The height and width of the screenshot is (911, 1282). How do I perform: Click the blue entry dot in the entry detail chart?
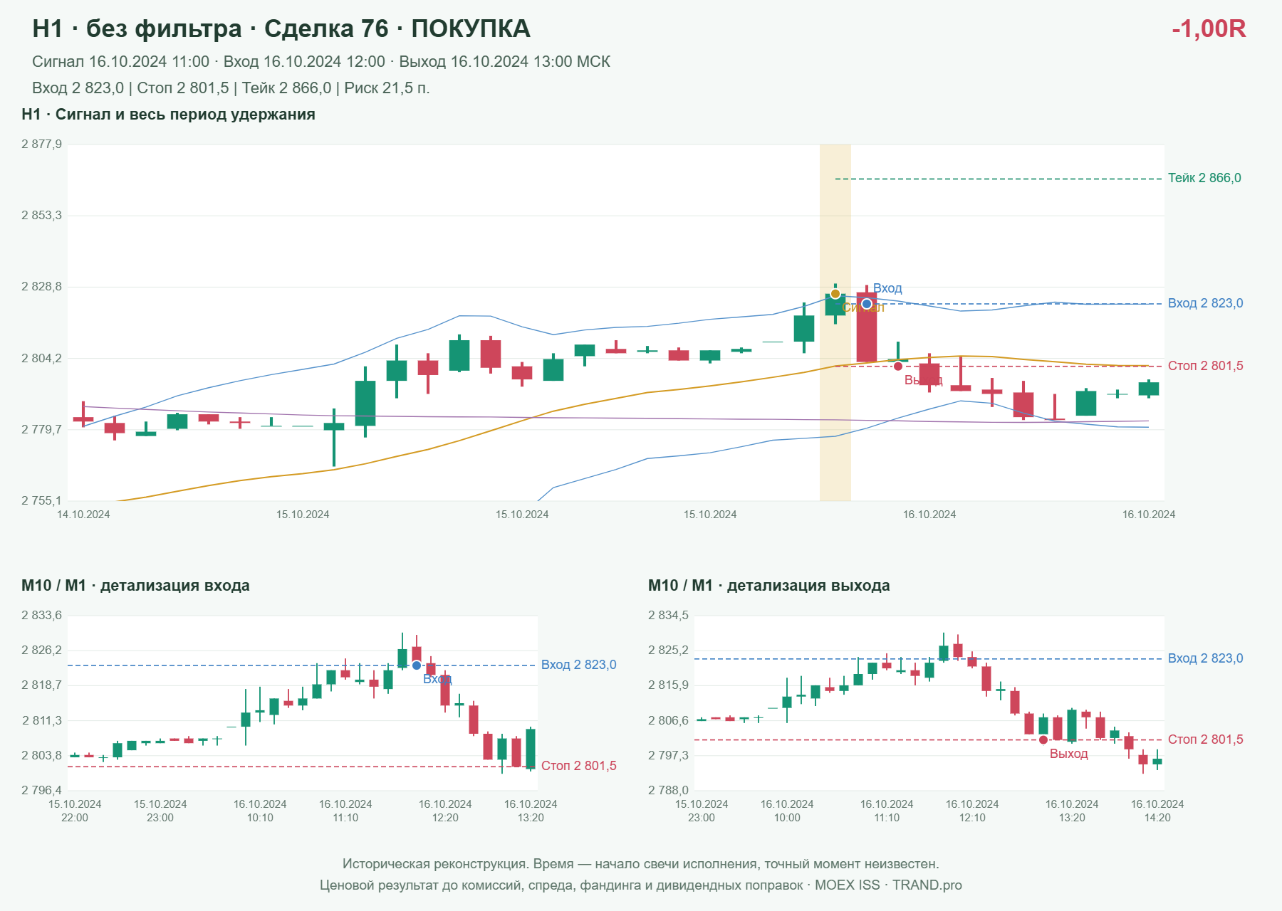point(417,665)
